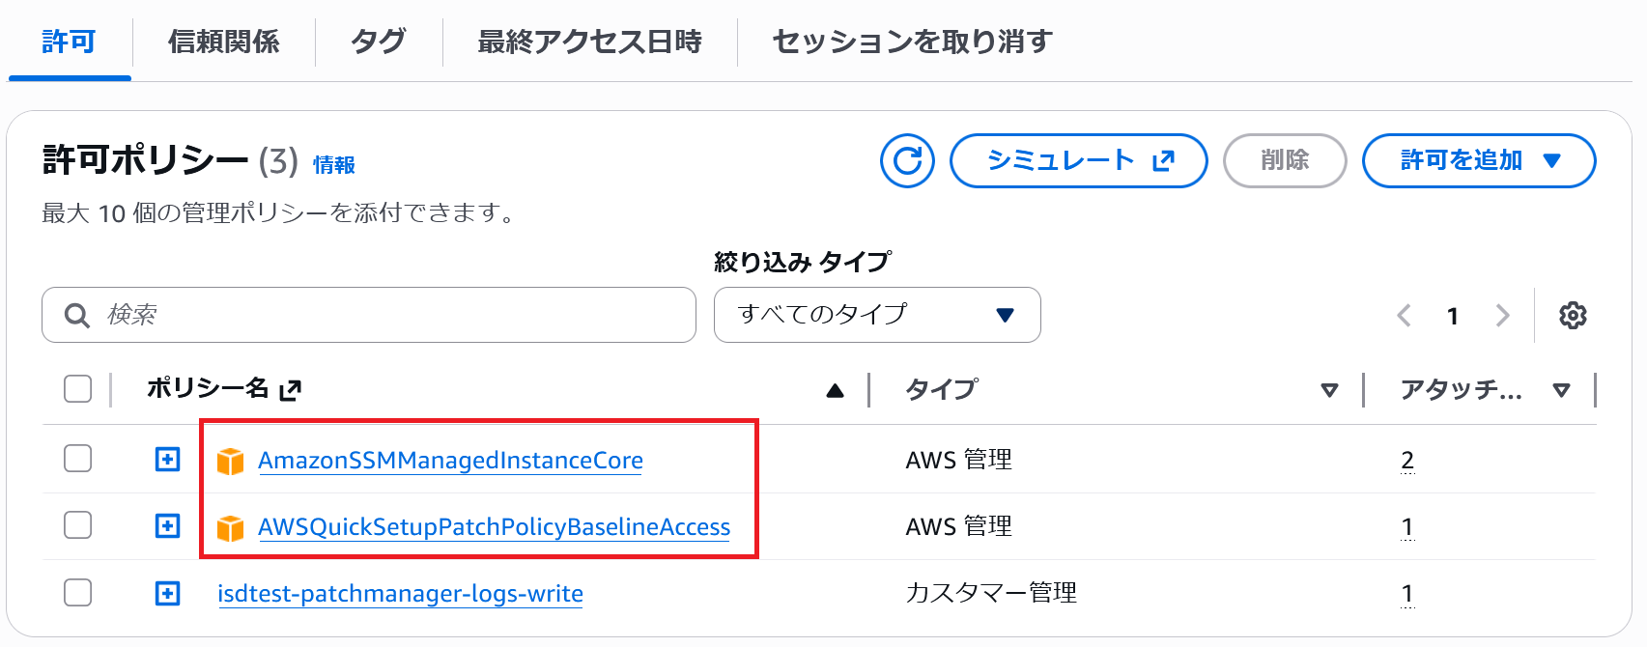Image resolution: width=1647 pixels, height=647 pixels.
Task: Click the external link icon beside ポリシー名
Action: tap(291, 390)
